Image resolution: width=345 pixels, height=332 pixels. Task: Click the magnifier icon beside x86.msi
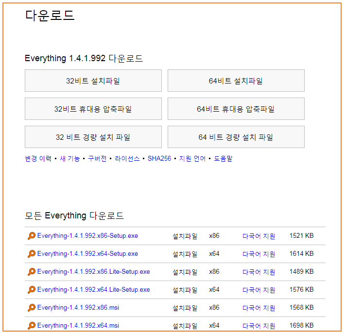(x=32, y=308)
